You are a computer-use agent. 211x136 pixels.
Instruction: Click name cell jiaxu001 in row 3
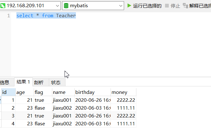pos(63,116)
